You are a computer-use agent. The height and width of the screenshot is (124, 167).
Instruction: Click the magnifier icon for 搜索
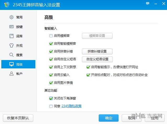(x=12, y=55)
